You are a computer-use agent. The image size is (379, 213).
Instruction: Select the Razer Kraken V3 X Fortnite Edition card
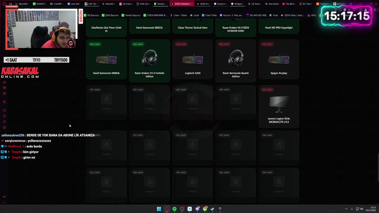tap(150, 61)
